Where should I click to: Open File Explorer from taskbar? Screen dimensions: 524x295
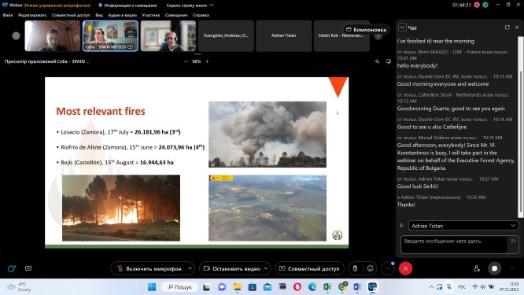tap(238, 287)
